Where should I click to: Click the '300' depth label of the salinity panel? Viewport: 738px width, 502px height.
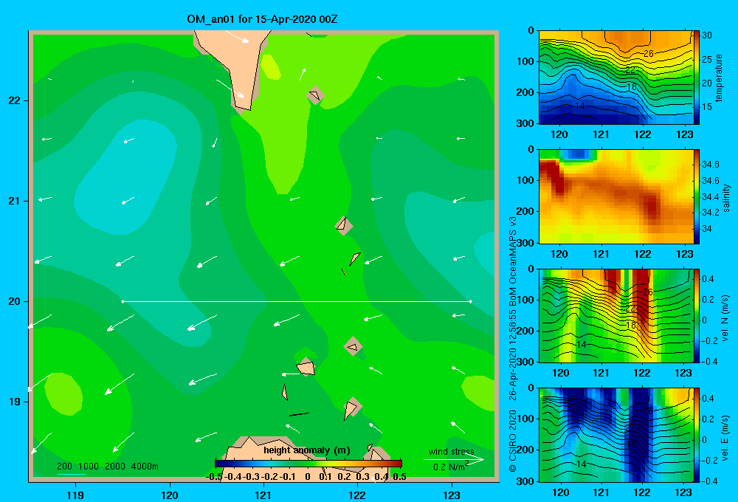(x=527, y=243)
